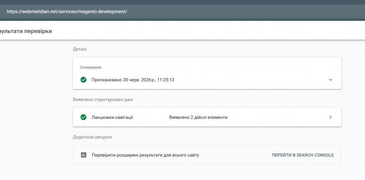Click Перевірити розширені результати для всього сайту
This screenshot has width=365, height=180.
145,155
